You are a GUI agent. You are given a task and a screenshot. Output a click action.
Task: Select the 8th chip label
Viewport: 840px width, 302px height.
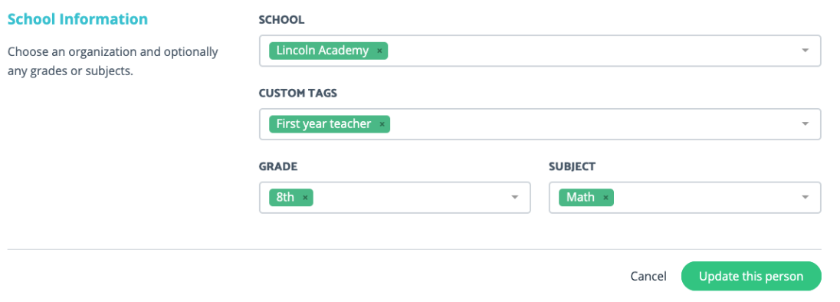click(x=285, y=198)
